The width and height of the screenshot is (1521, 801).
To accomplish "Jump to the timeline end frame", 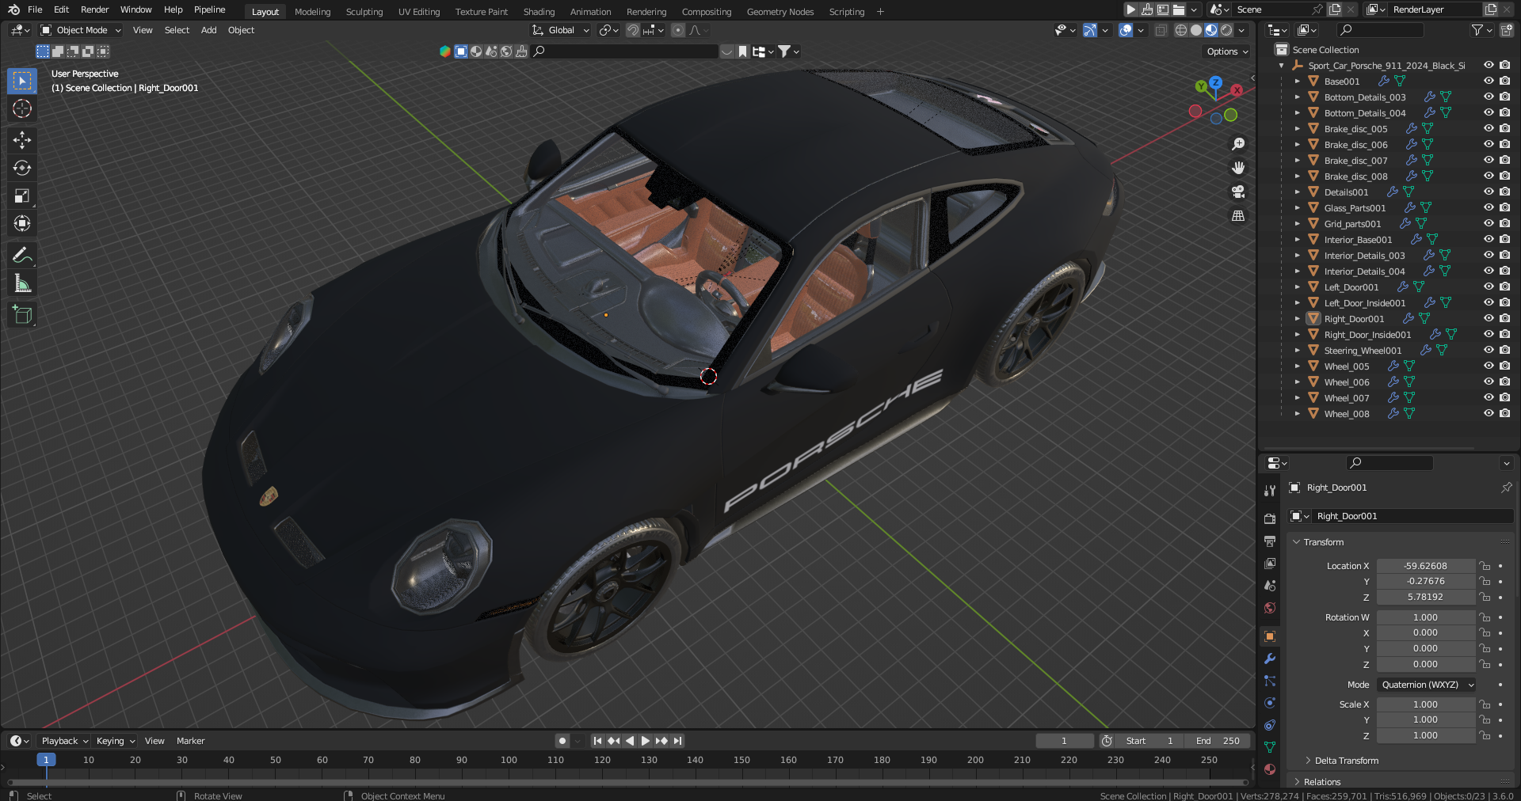I will pyautogui.click(x=677, y=741).
